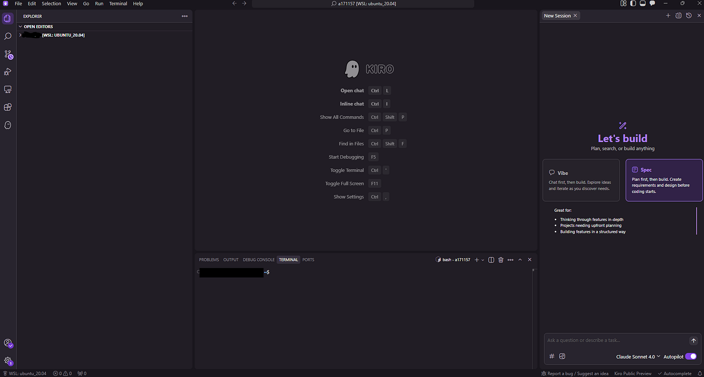Switch to the Debug Console tab
Image resolution: width=704 pixels, height=377 pixels.
[258, 260]
